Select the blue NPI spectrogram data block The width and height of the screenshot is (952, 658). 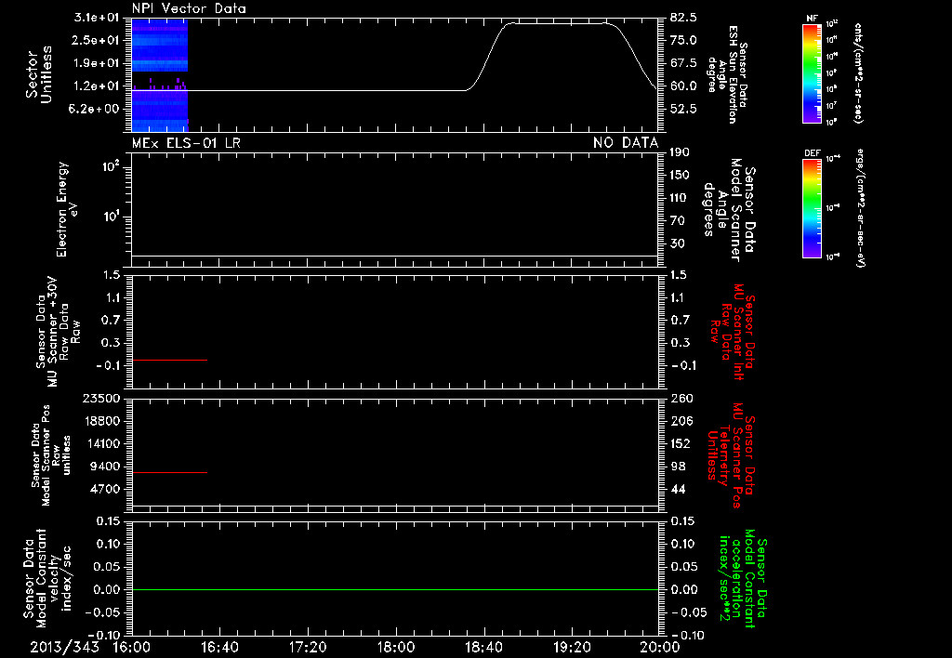click(x=160, y=75)
